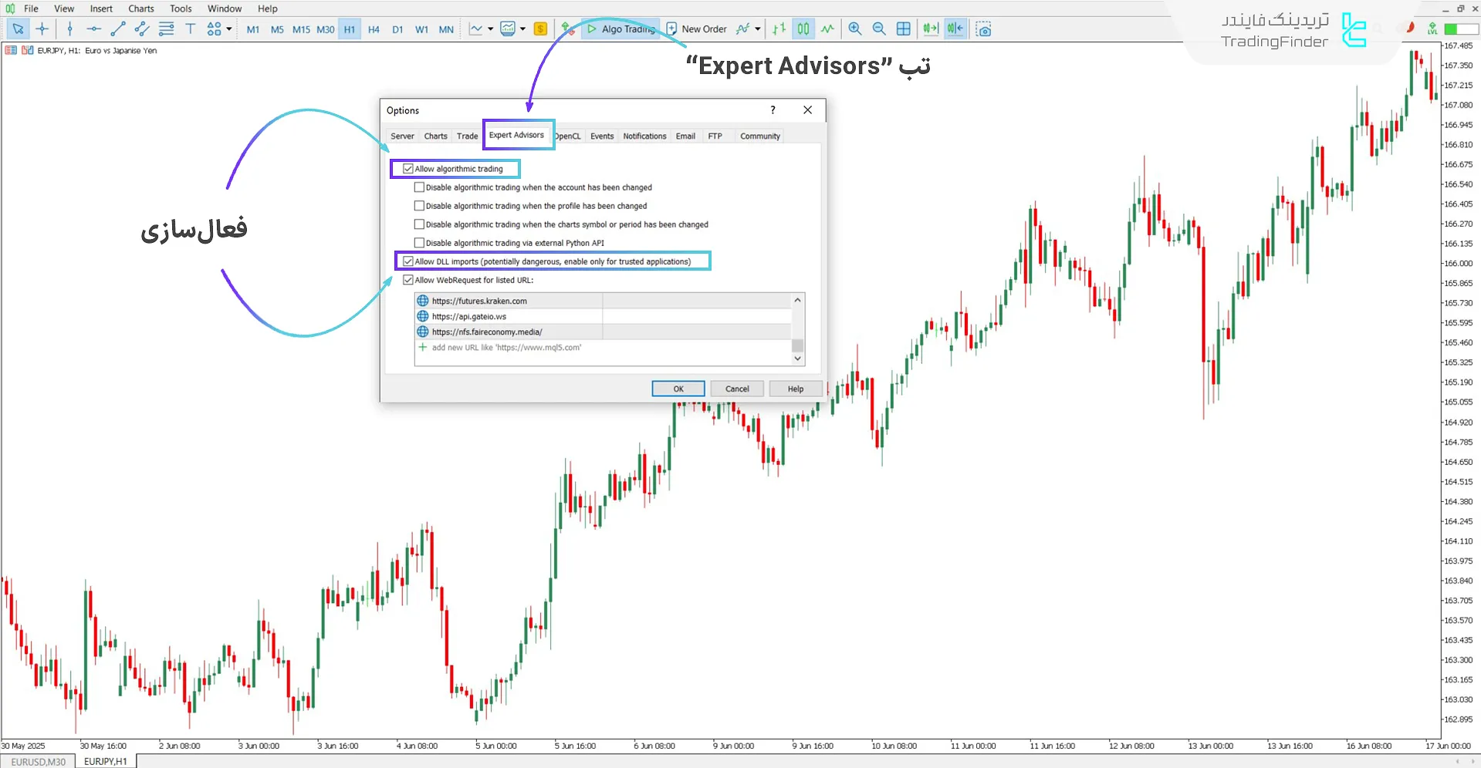The width and height of the screenshot is (1481, 768).
Task: Uncheck Allow algorithmic trading checkbox
Action: [408, 169]
